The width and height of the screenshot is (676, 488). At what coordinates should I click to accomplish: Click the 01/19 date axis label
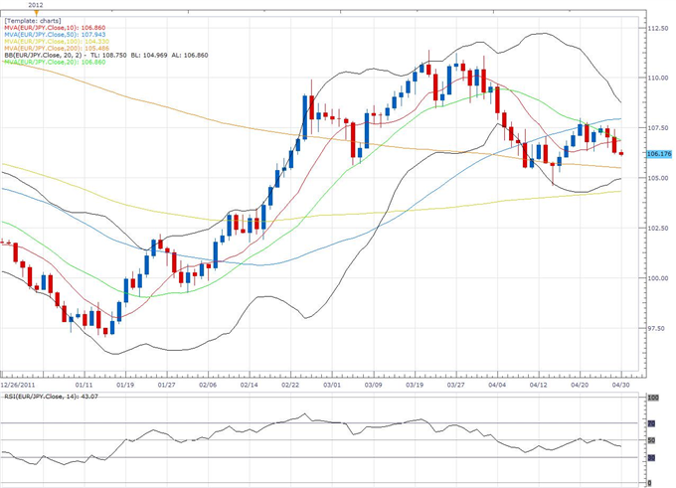(x=125, y=385)
